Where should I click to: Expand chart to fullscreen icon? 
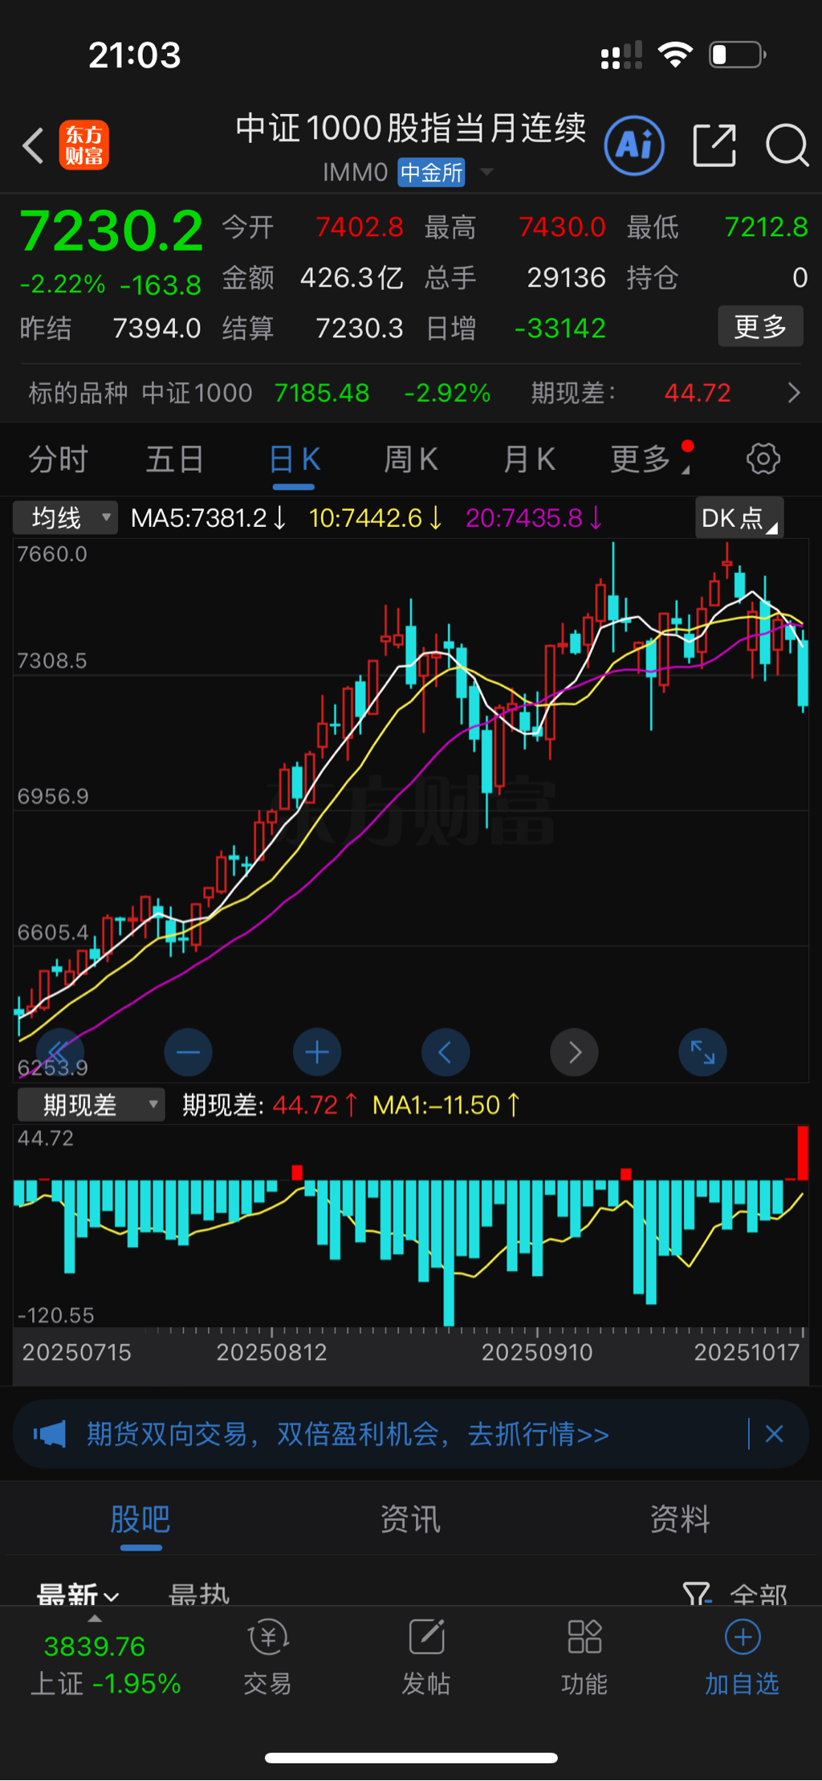point(702,1052)
